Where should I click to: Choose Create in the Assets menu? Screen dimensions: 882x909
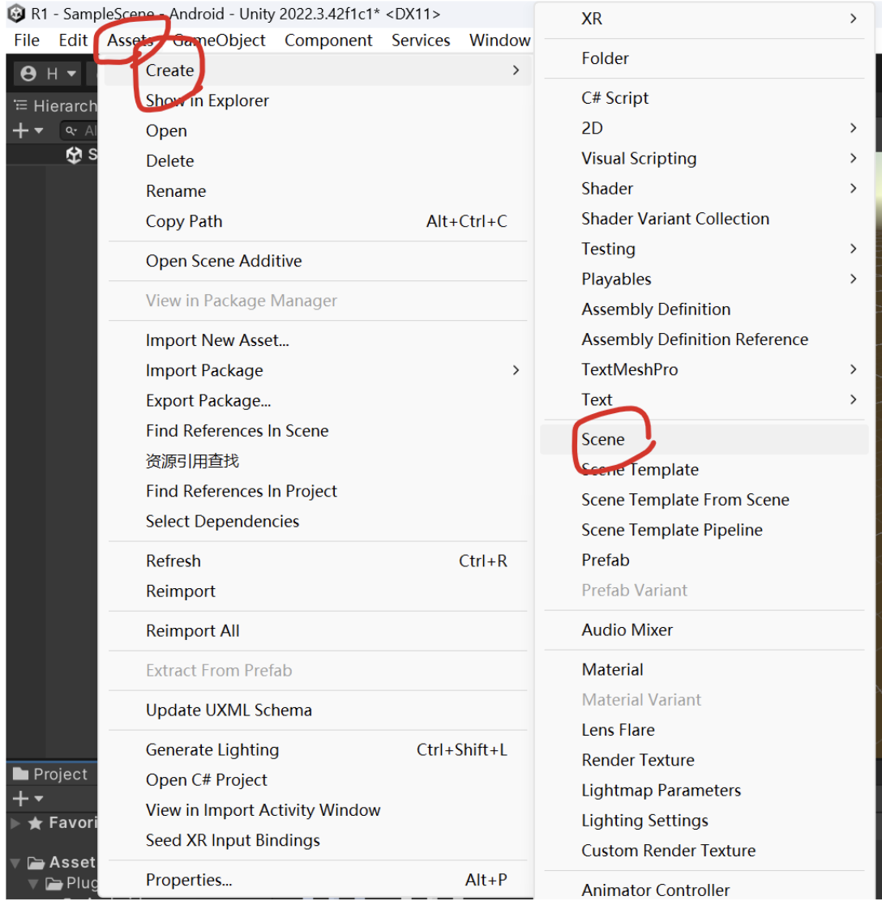click(318, 70)
